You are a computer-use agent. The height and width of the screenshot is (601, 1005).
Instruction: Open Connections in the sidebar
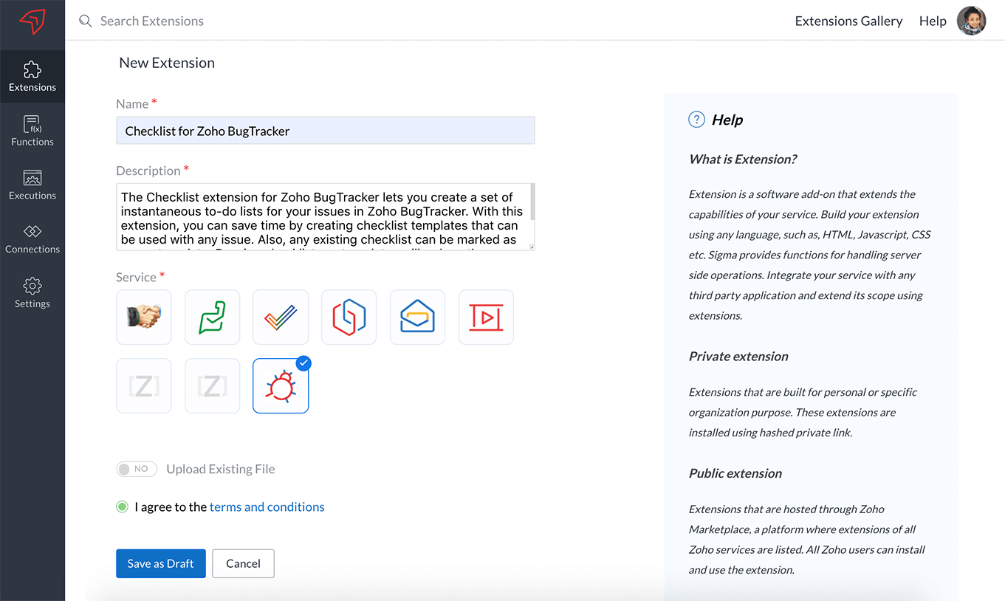(32, 238)
